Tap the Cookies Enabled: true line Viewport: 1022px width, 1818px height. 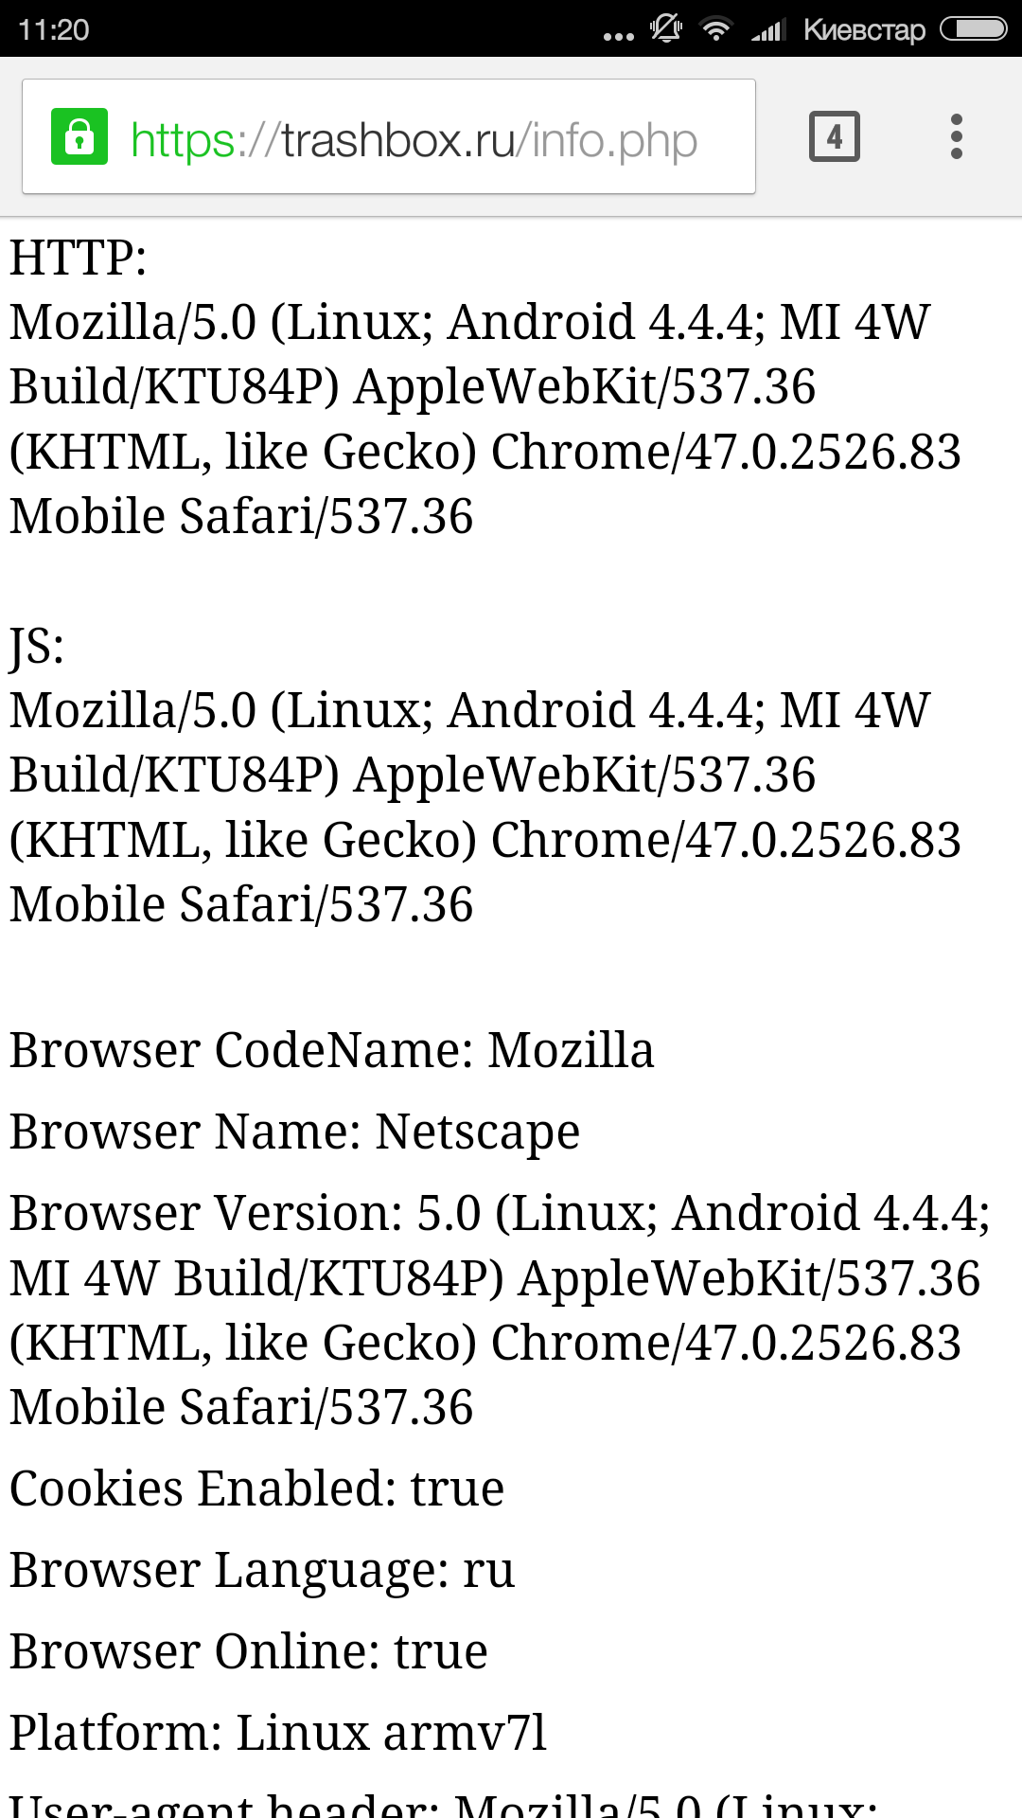257,1488
